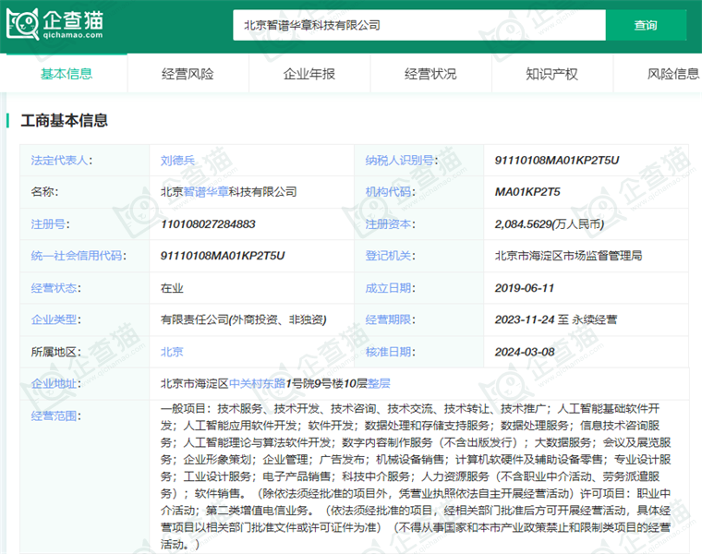Image resolution: width=702 pixels, height=554 pixels.
Task: Select 有限责任公司(外商投资、非独资) value
Action: point(244,320)
